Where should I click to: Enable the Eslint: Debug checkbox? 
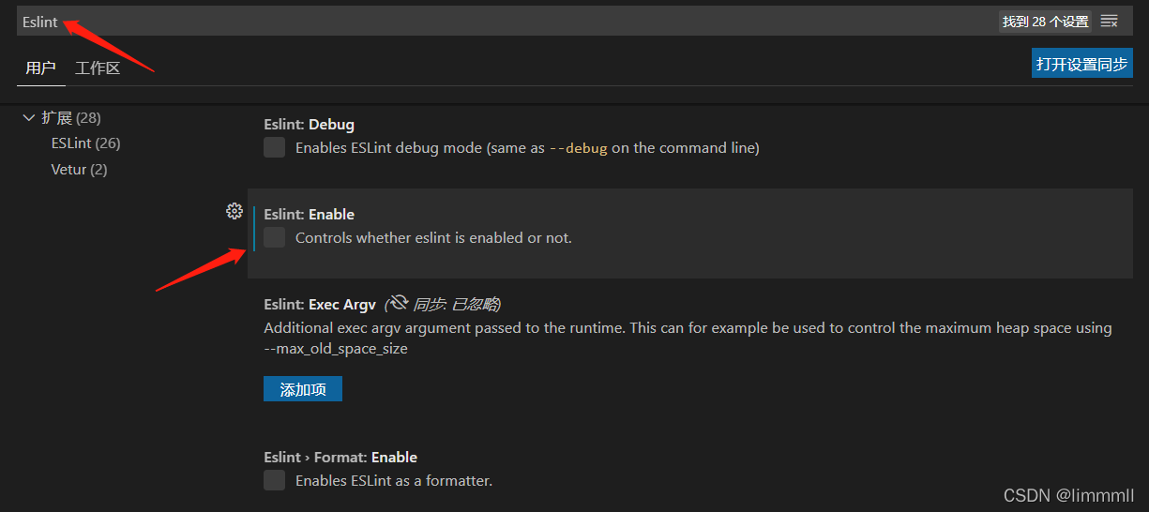274,147
